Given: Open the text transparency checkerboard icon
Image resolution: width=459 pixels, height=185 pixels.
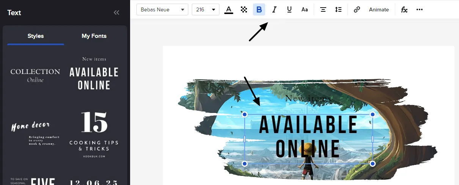Looking at the screenshot, I should pos(244,9).
